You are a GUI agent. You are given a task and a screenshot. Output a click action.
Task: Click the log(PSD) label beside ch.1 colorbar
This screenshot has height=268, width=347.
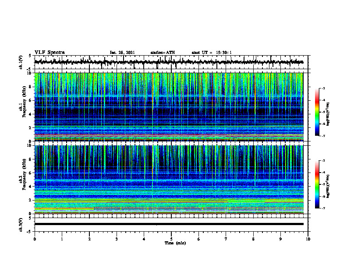[x=328, y=114]
